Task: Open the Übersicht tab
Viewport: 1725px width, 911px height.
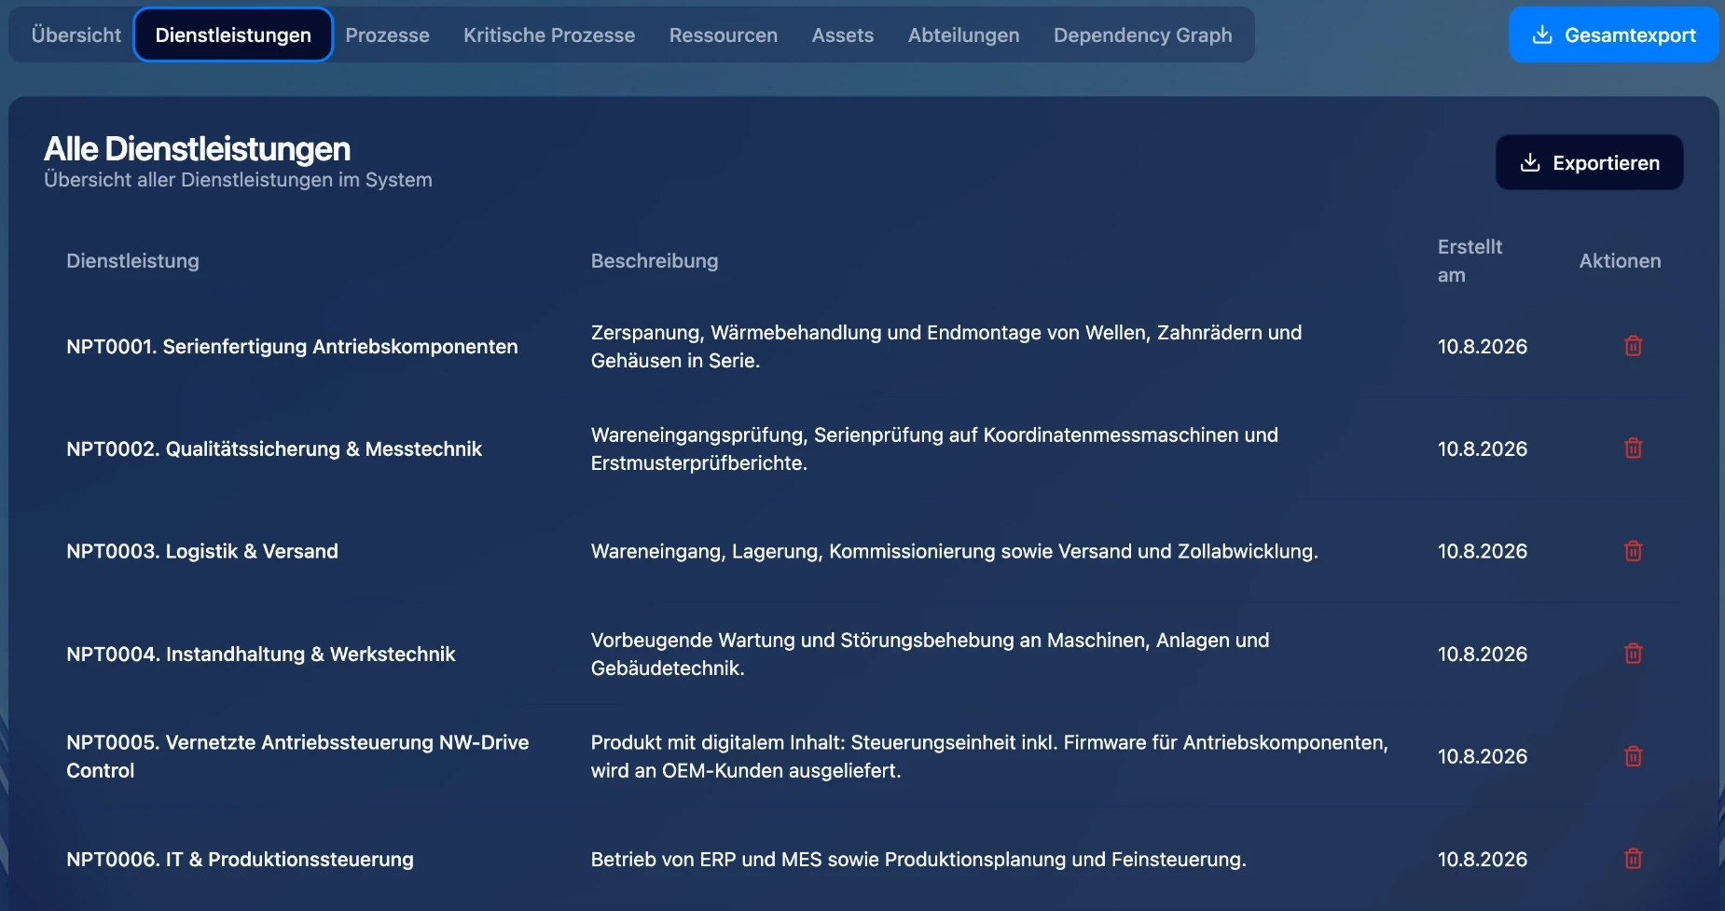Action: [76, 35]
